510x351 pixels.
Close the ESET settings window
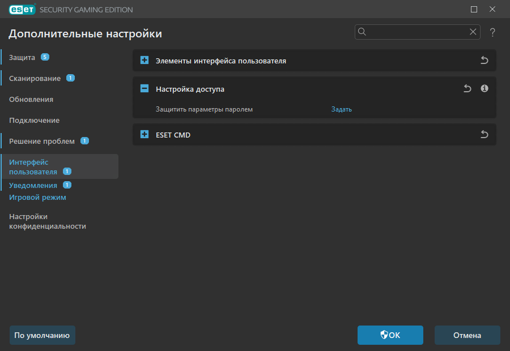[x=492, y=10]
